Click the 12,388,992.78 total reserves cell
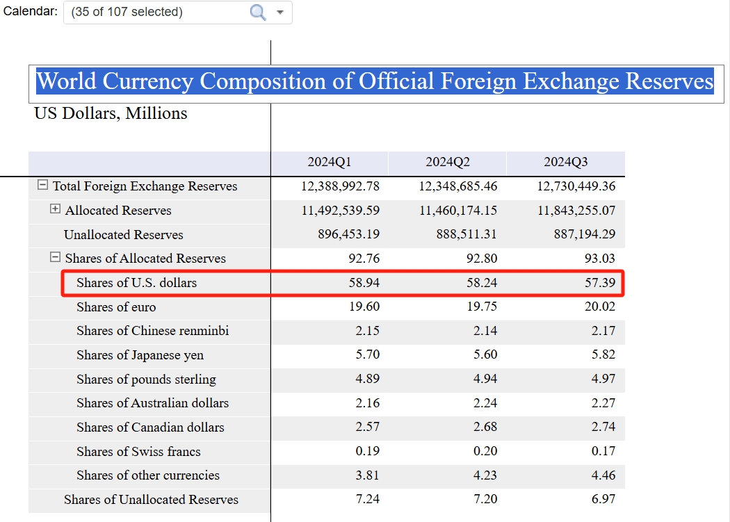The width and height of the screenshot is (730, 522). point(341,186)
